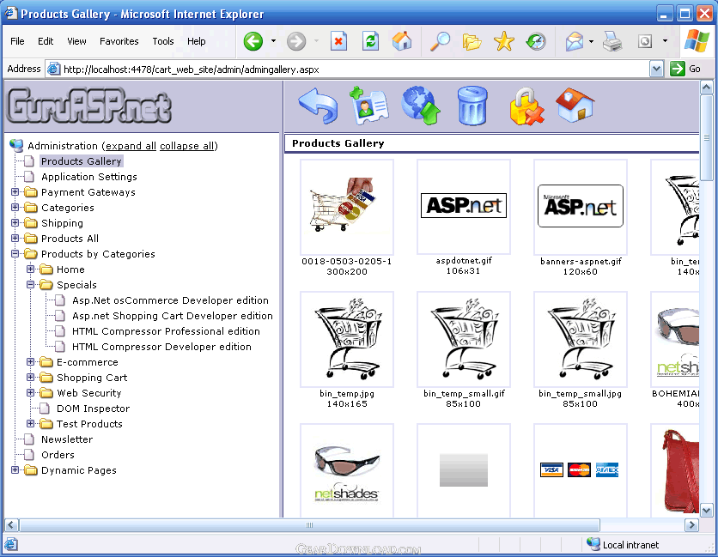718x557 pixels.
Task: Select Products Gallery in the tree
Action: pyautogui.click(x=82, y=161)
